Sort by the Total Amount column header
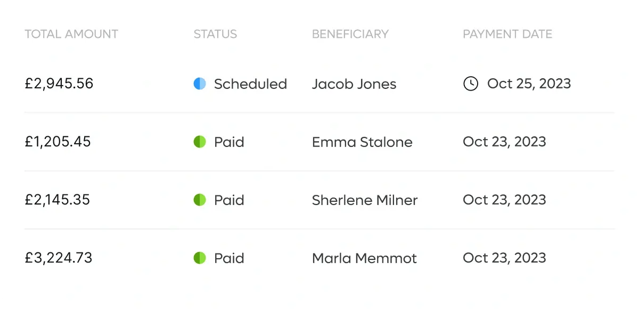 tap(71, 34)
